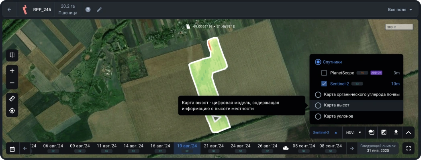This screenshot has height=160, width=421.
Task: Enable the PlanetScope checkbox
Action: tap(324, 73)
